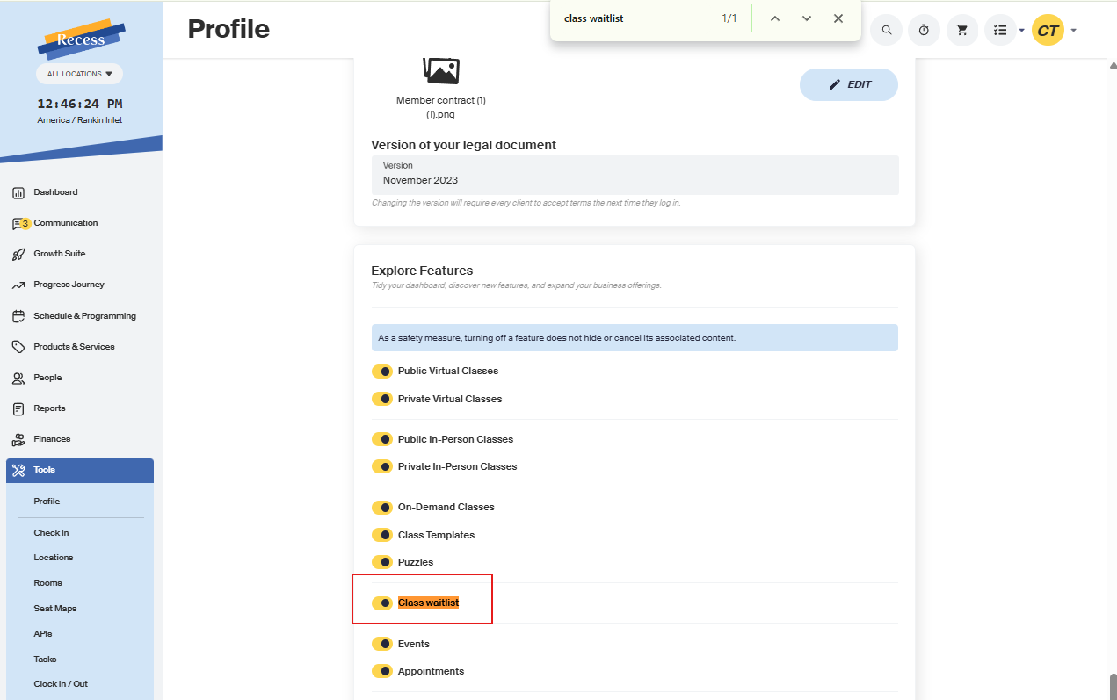Click the page vertical scrollbar thumb

click(x=1113, y=685)
